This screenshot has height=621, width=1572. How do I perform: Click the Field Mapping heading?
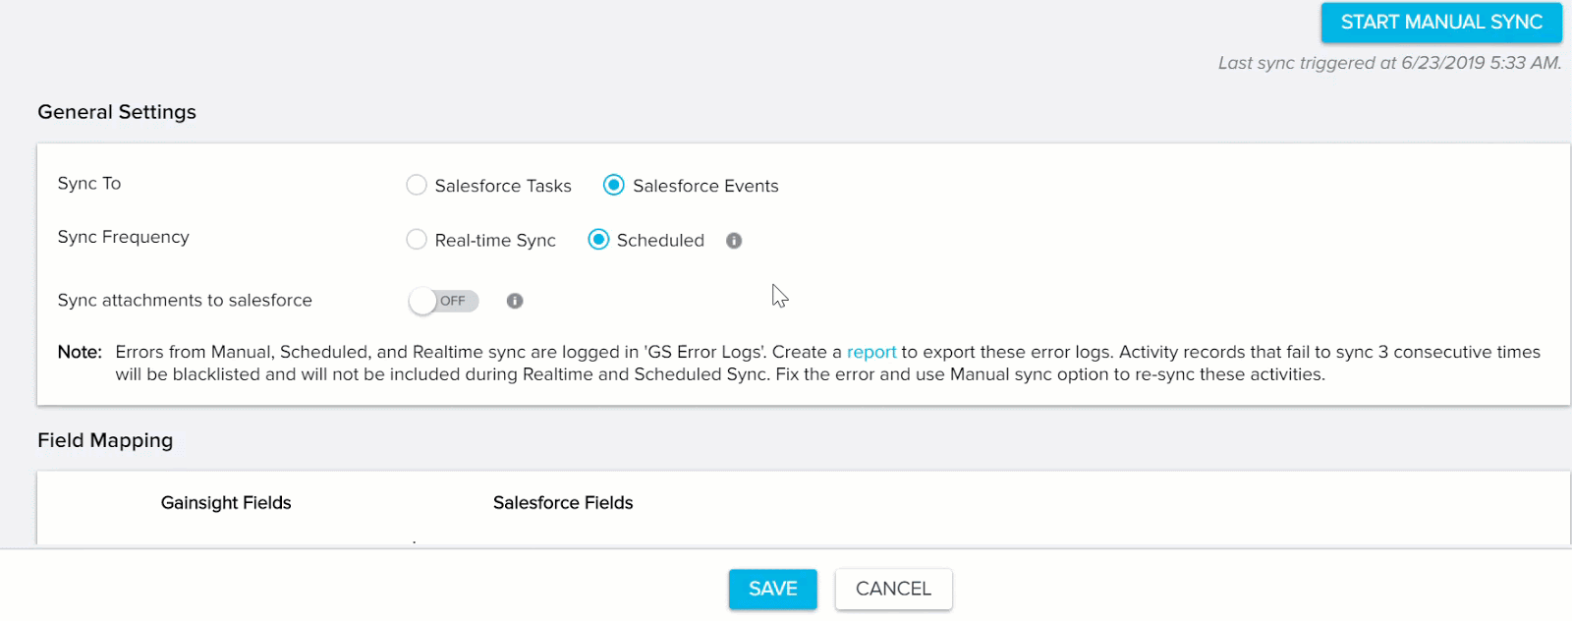105,440
